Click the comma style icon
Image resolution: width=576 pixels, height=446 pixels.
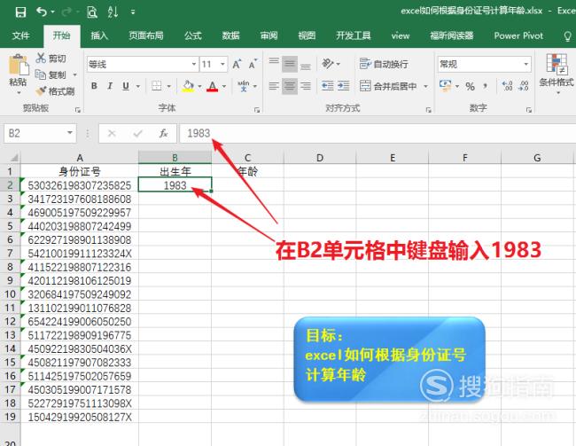pos(486,86)
